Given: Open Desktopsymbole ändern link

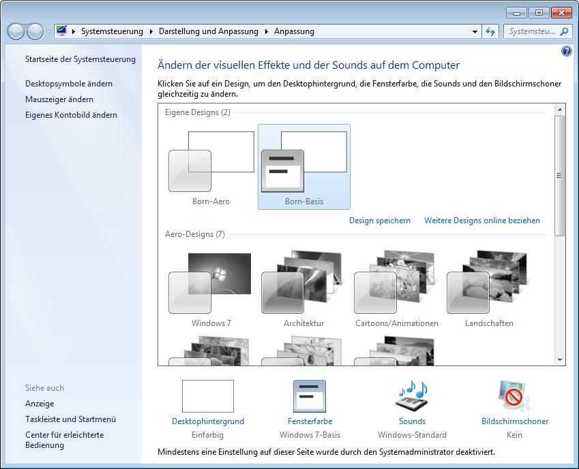Looking at the screenshot, I should (x=69, y=84).
